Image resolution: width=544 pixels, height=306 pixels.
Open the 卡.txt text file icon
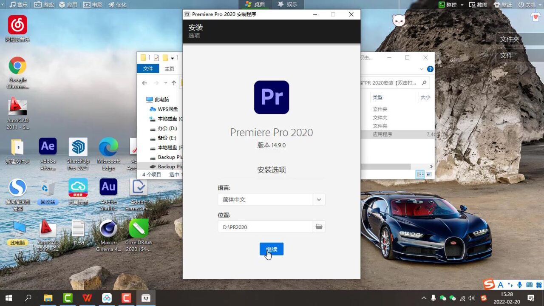(78, 233)
